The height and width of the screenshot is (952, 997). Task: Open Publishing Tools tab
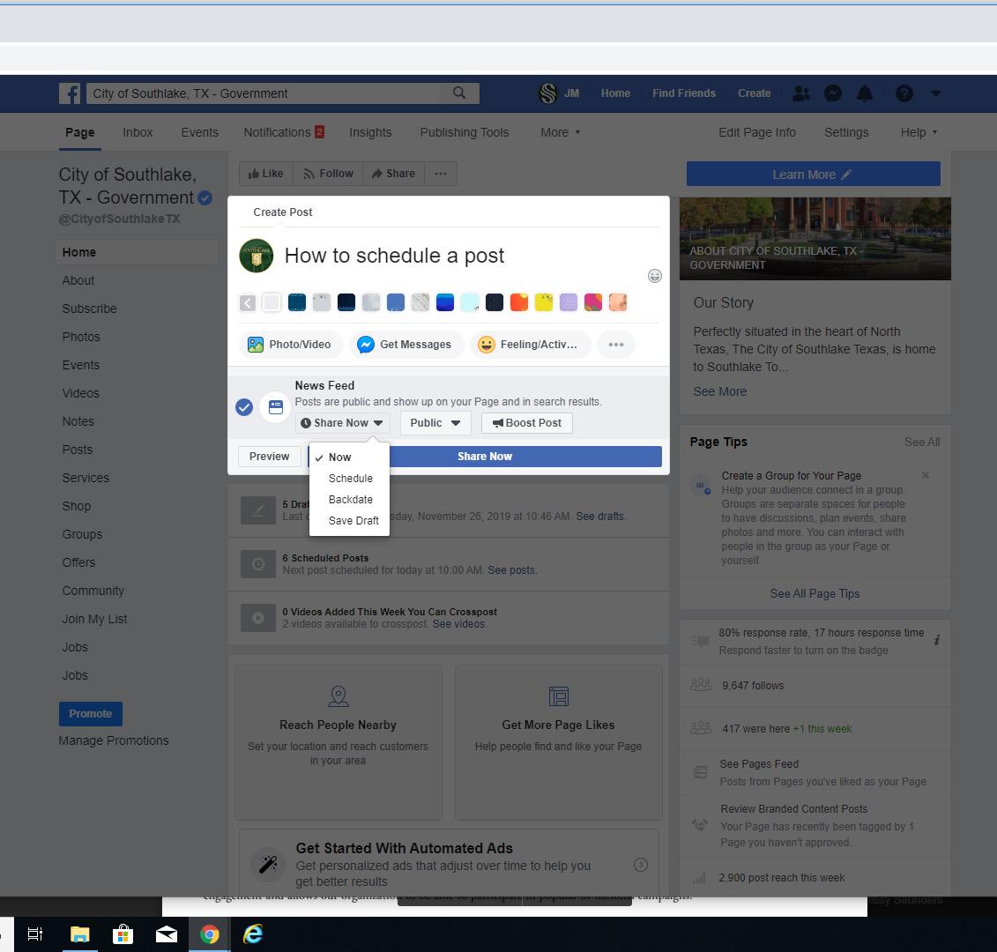coord(465,132)
